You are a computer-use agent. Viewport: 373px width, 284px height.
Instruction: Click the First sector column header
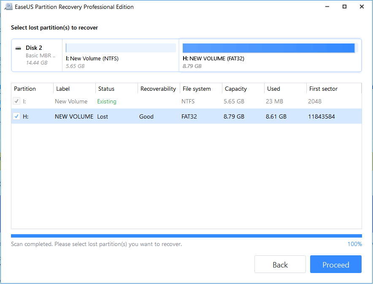click(x=323, y=89)
